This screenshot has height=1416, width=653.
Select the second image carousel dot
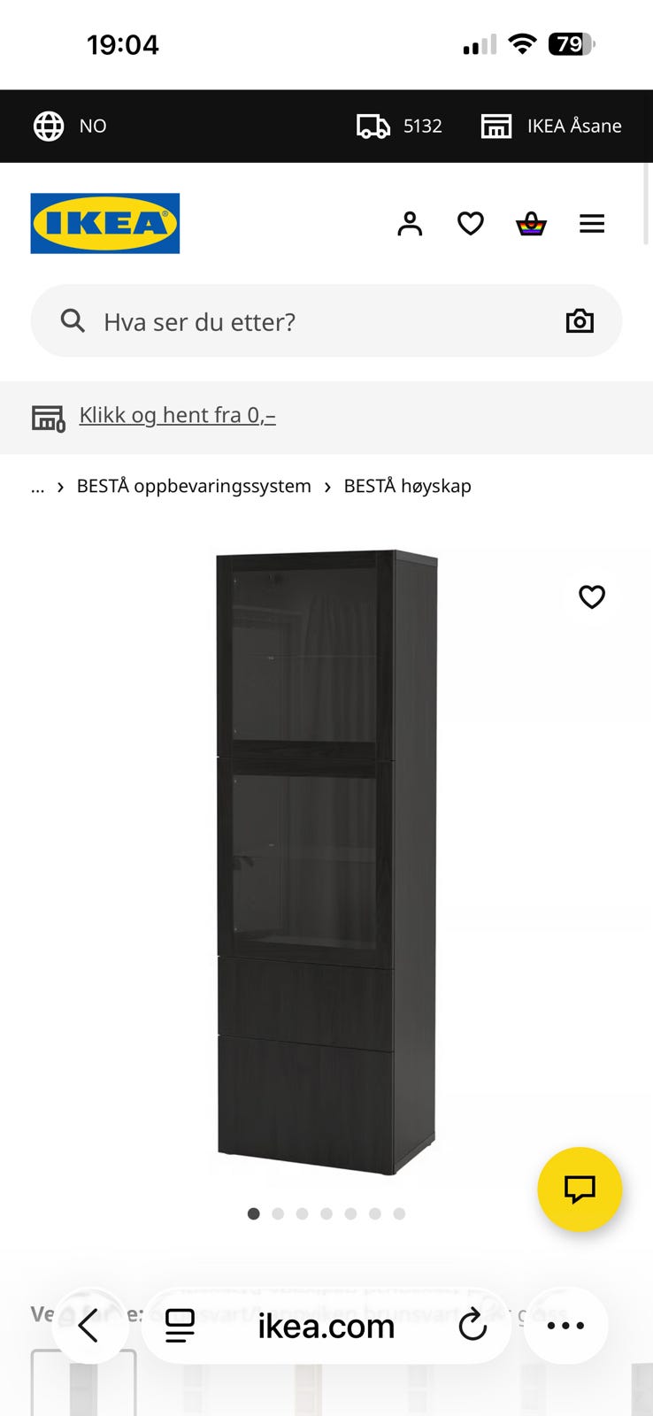pos(278,1213)
